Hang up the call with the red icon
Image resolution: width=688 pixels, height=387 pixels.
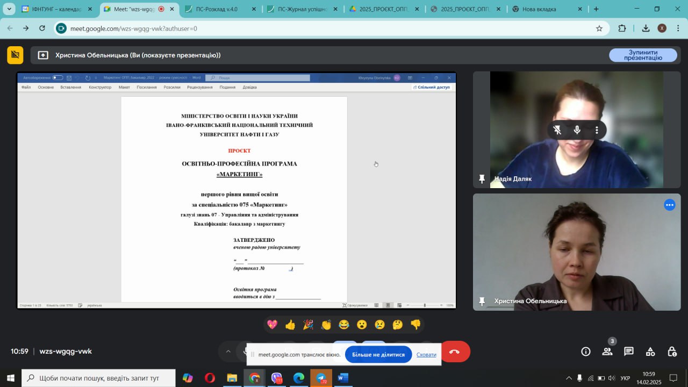pyautogui.click(x=456, y=351)
